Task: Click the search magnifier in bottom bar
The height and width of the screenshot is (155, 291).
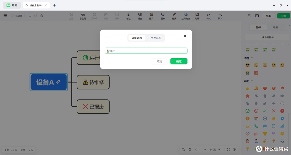Action: click(183, 150)
